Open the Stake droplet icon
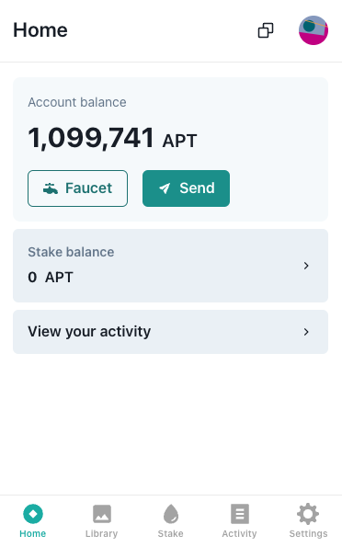This screenshot has width=342, height=547. (x=171, y=514)
